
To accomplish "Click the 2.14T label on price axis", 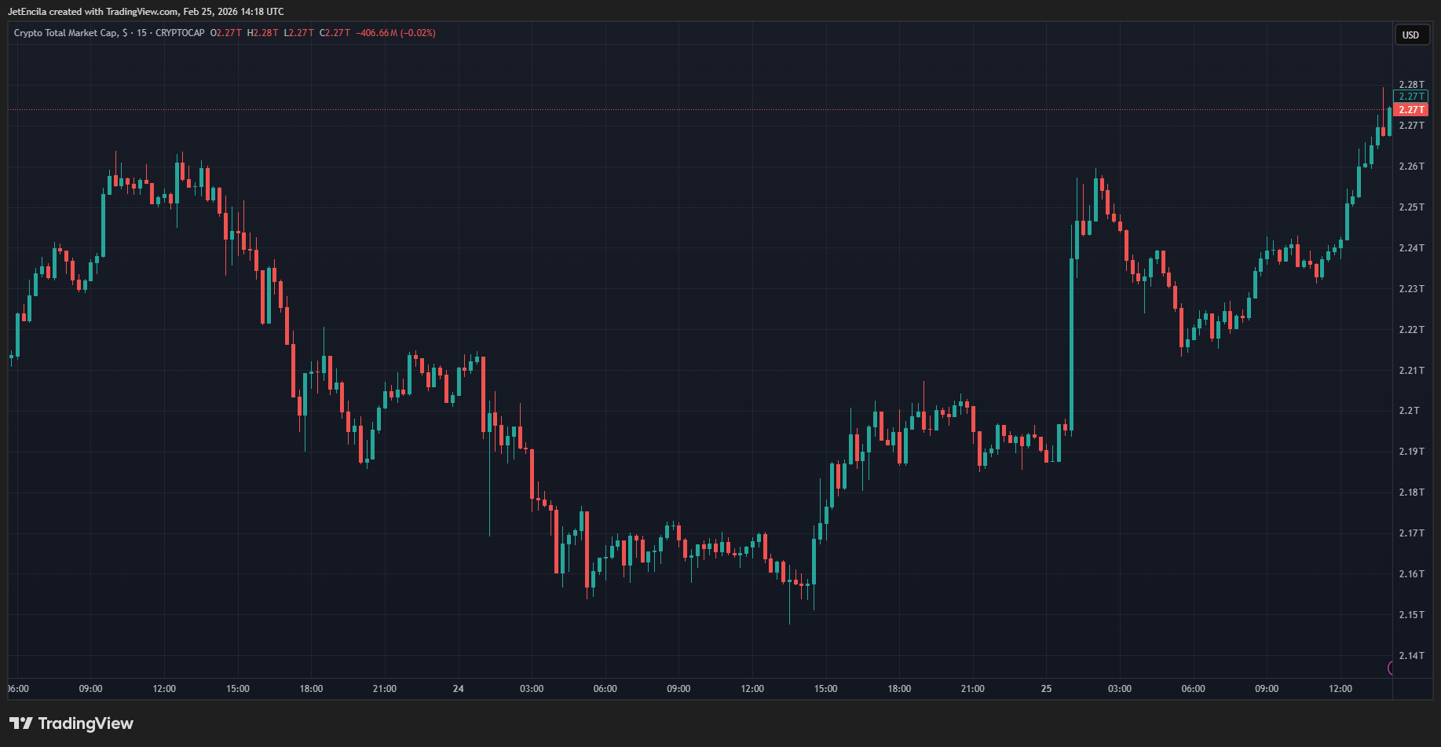I will point(1411,656).
